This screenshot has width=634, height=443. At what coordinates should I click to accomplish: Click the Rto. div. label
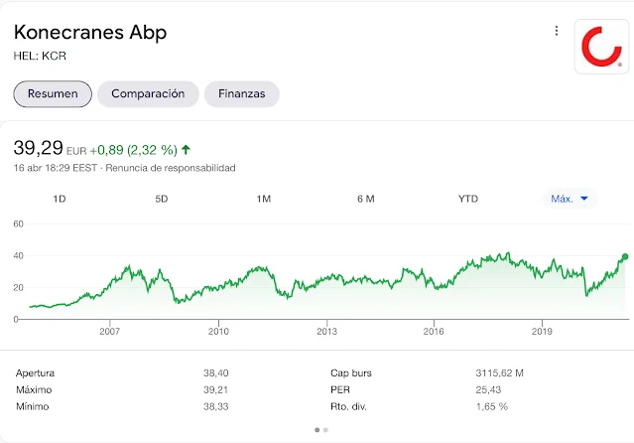click(x=348, y=406)
